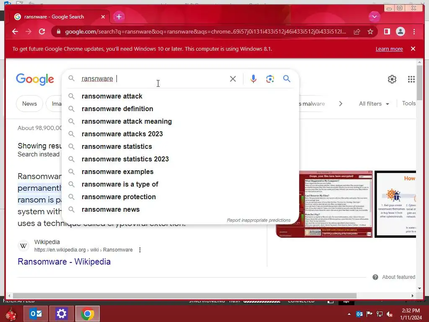The height and width of the screenshot is (322, 429).
Task: Start voice search with microphone icon
Action: [x=253, y=79]
